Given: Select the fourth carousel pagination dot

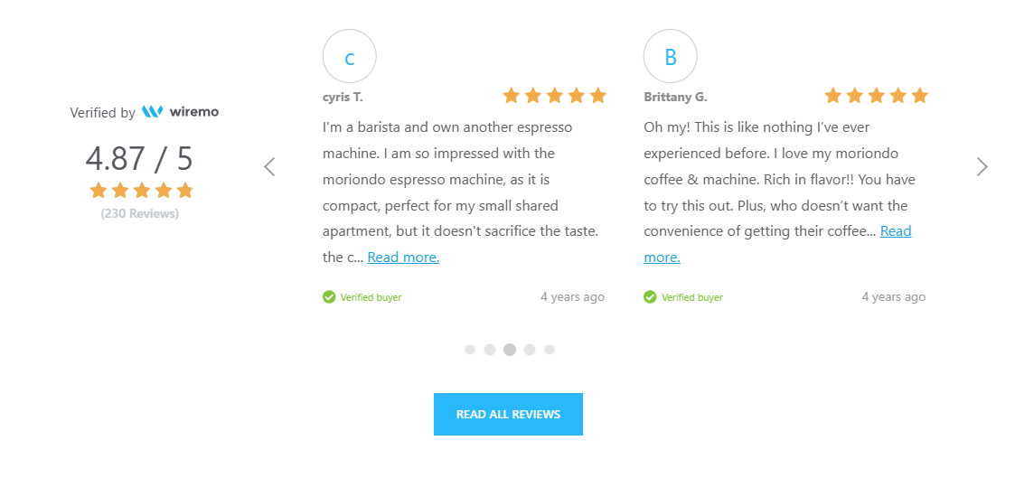Looking at the screenshot, I should [x=530, y=350].
